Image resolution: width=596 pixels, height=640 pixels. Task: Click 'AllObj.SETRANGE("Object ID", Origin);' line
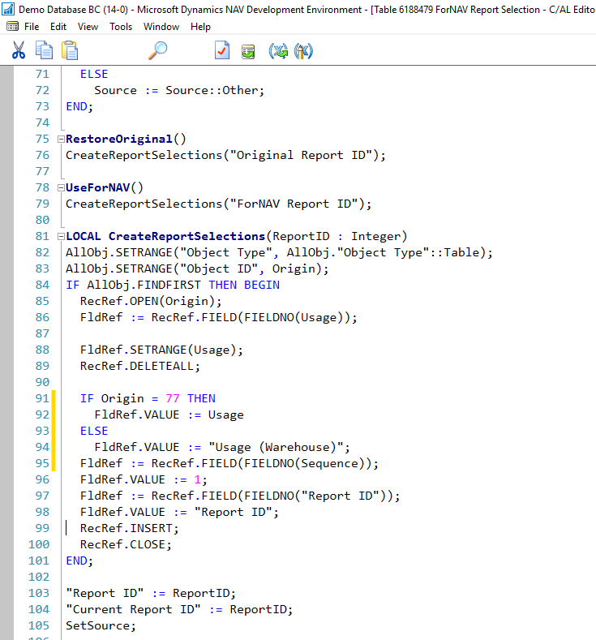197,268
